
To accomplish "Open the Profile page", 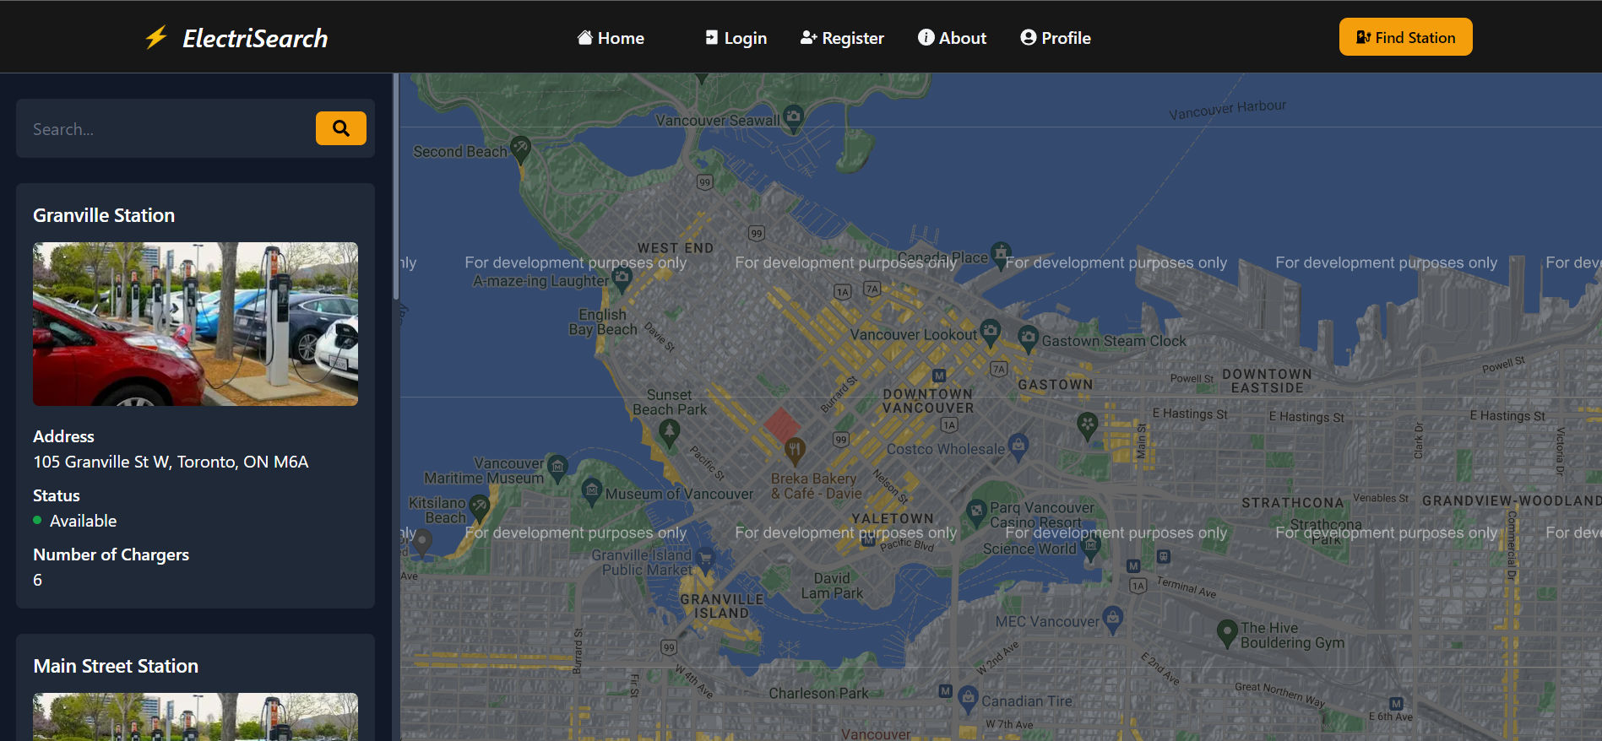I will point(1056,38).
